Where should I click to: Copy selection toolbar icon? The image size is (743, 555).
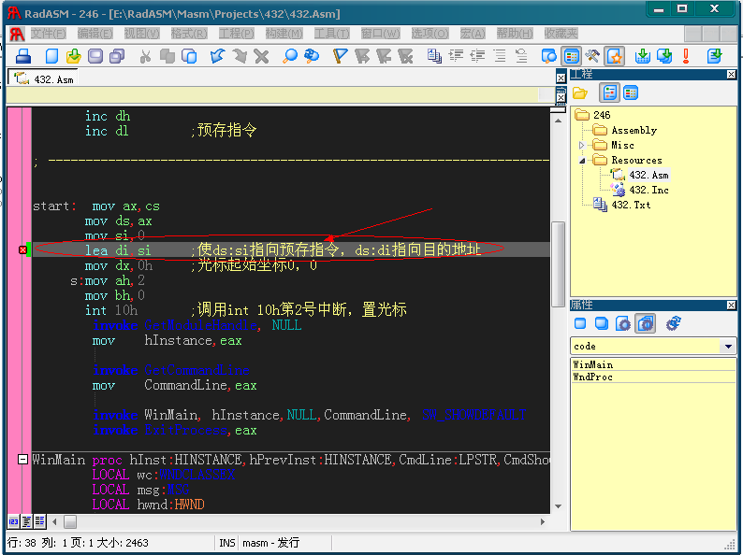(x=167, y=56)
